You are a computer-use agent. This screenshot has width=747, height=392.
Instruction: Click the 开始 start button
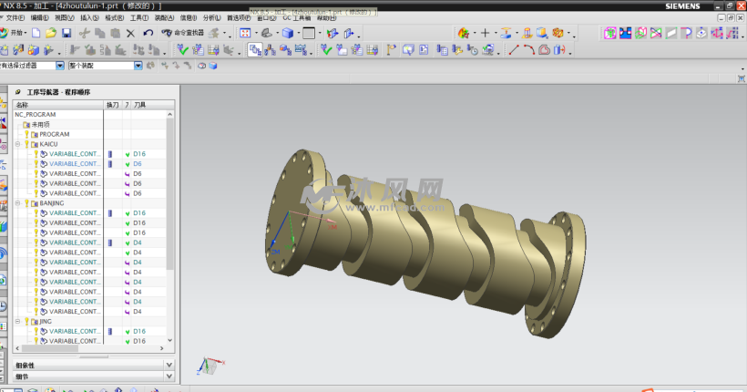[15, 33]
